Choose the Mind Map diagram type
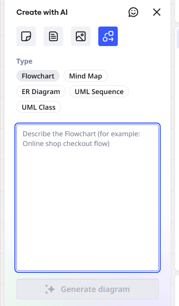Viewport: 179px width, 306px height. coord(86,76)
